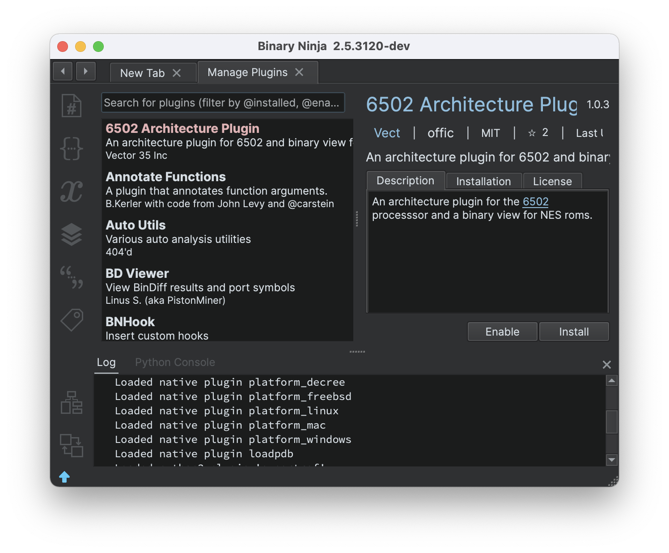Select the Auto Utils plugin
The height and width of the screenshot is (553, 669).
point(228,238)
